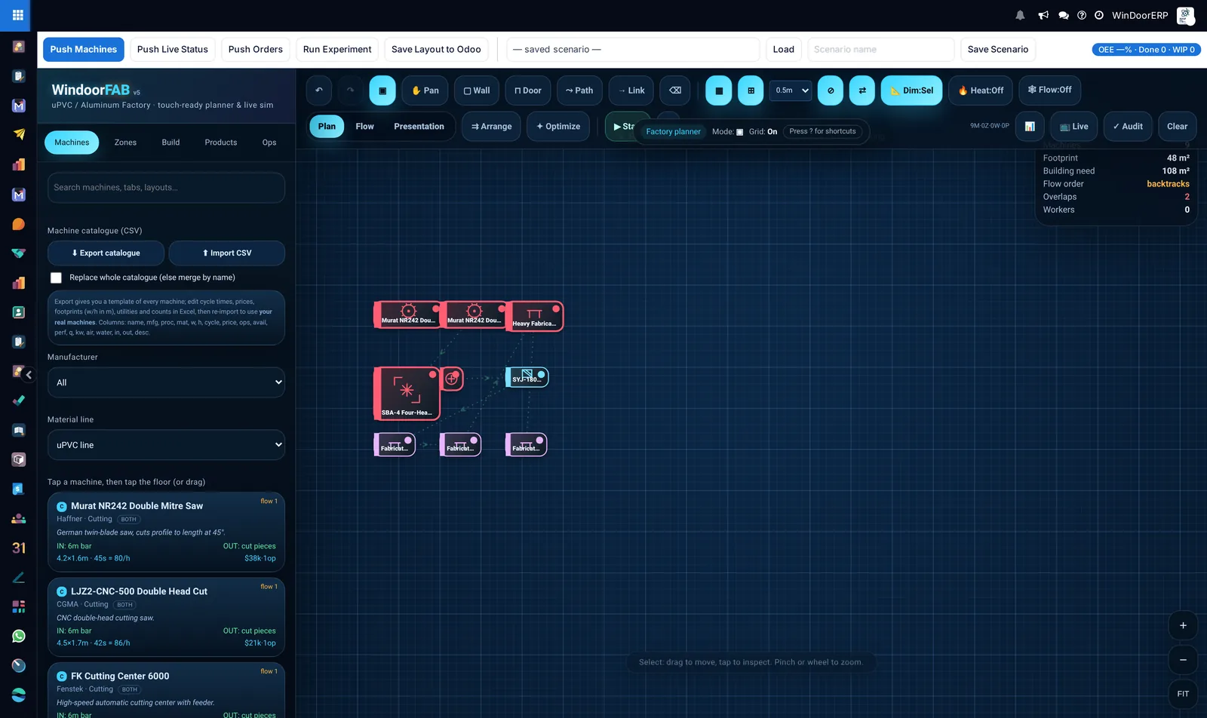This screenshot has height=718, width=1207.
Task: Select the Heavy Fabrica... node on canvas
Action: pos(534,316)
